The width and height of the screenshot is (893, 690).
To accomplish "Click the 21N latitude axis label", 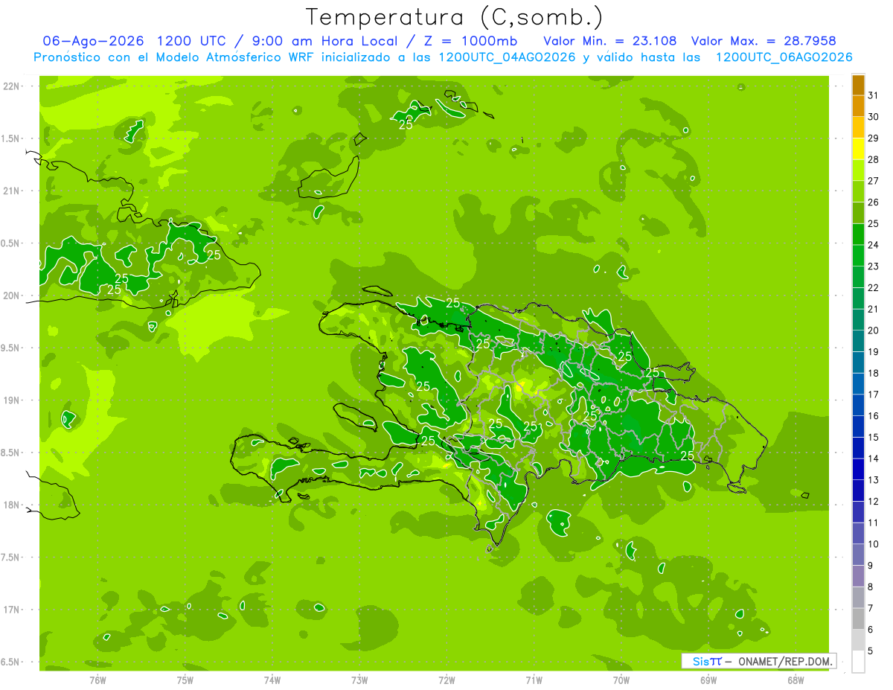I will click(x=11, y=191).
